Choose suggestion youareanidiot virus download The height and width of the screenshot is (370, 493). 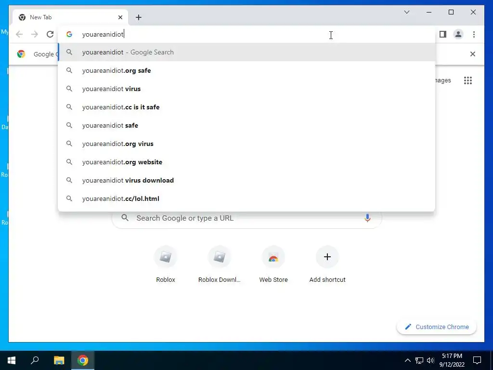(246, 180)
